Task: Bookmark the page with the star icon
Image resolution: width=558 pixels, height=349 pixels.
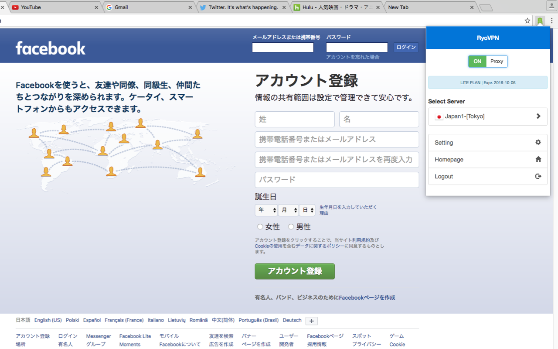Action: click(x=528, y=21)
